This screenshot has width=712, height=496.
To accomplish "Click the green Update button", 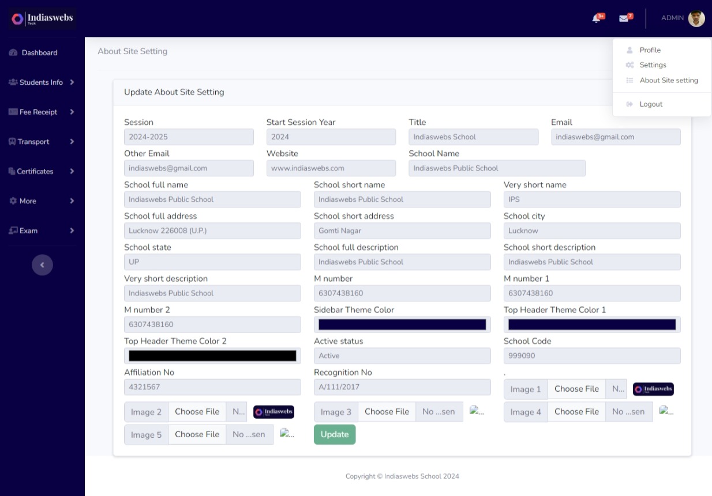I will click(335, 434).
